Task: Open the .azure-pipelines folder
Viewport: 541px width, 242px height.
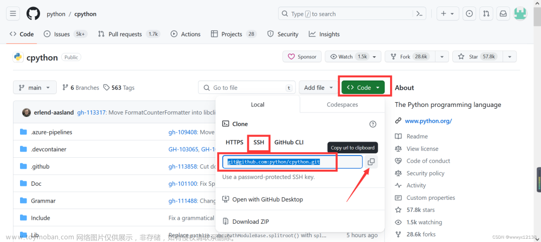Action: pyautogui.click(x=51, y=132)
